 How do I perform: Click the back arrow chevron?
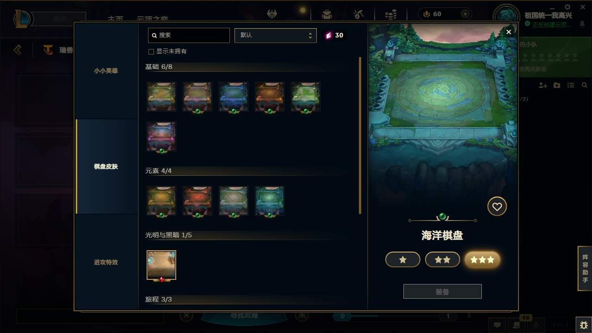point(18,49)
